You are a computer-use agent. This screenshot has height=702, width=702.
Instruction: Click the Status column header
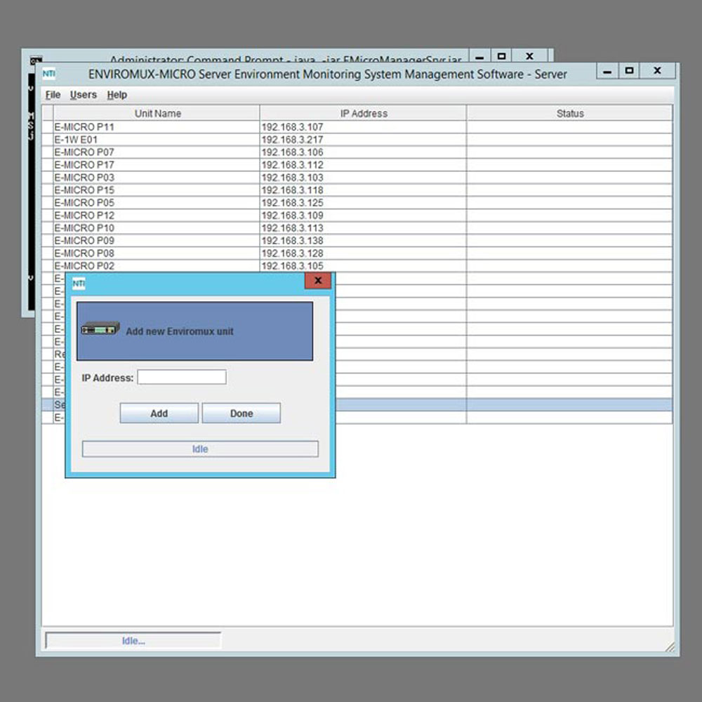pyautogui.click(x=569, y=113)
